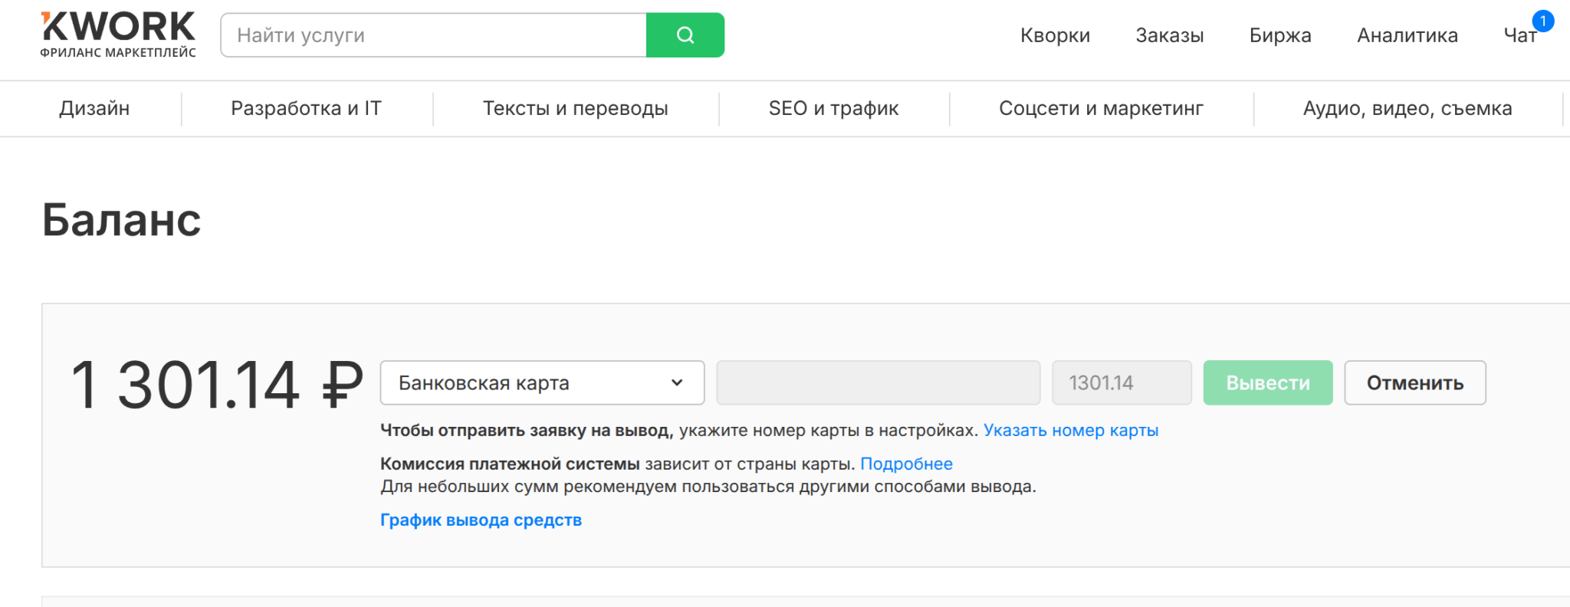Click the Отменить button

(1415, 382)
